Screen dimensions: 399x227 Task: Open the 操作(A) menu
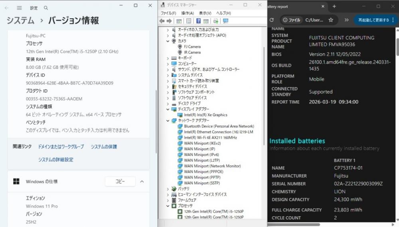coord(187,13)
